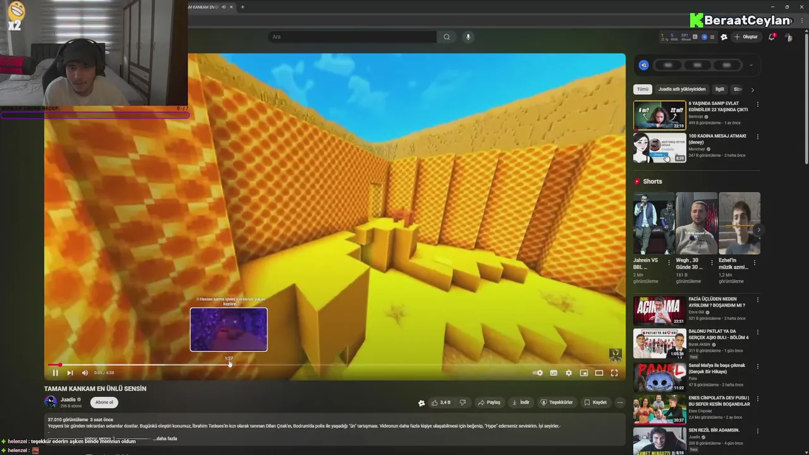Toggle subtitles (CC) in the player
The height and width of the screenshot is (455, 809).
[x=554, y=373]
